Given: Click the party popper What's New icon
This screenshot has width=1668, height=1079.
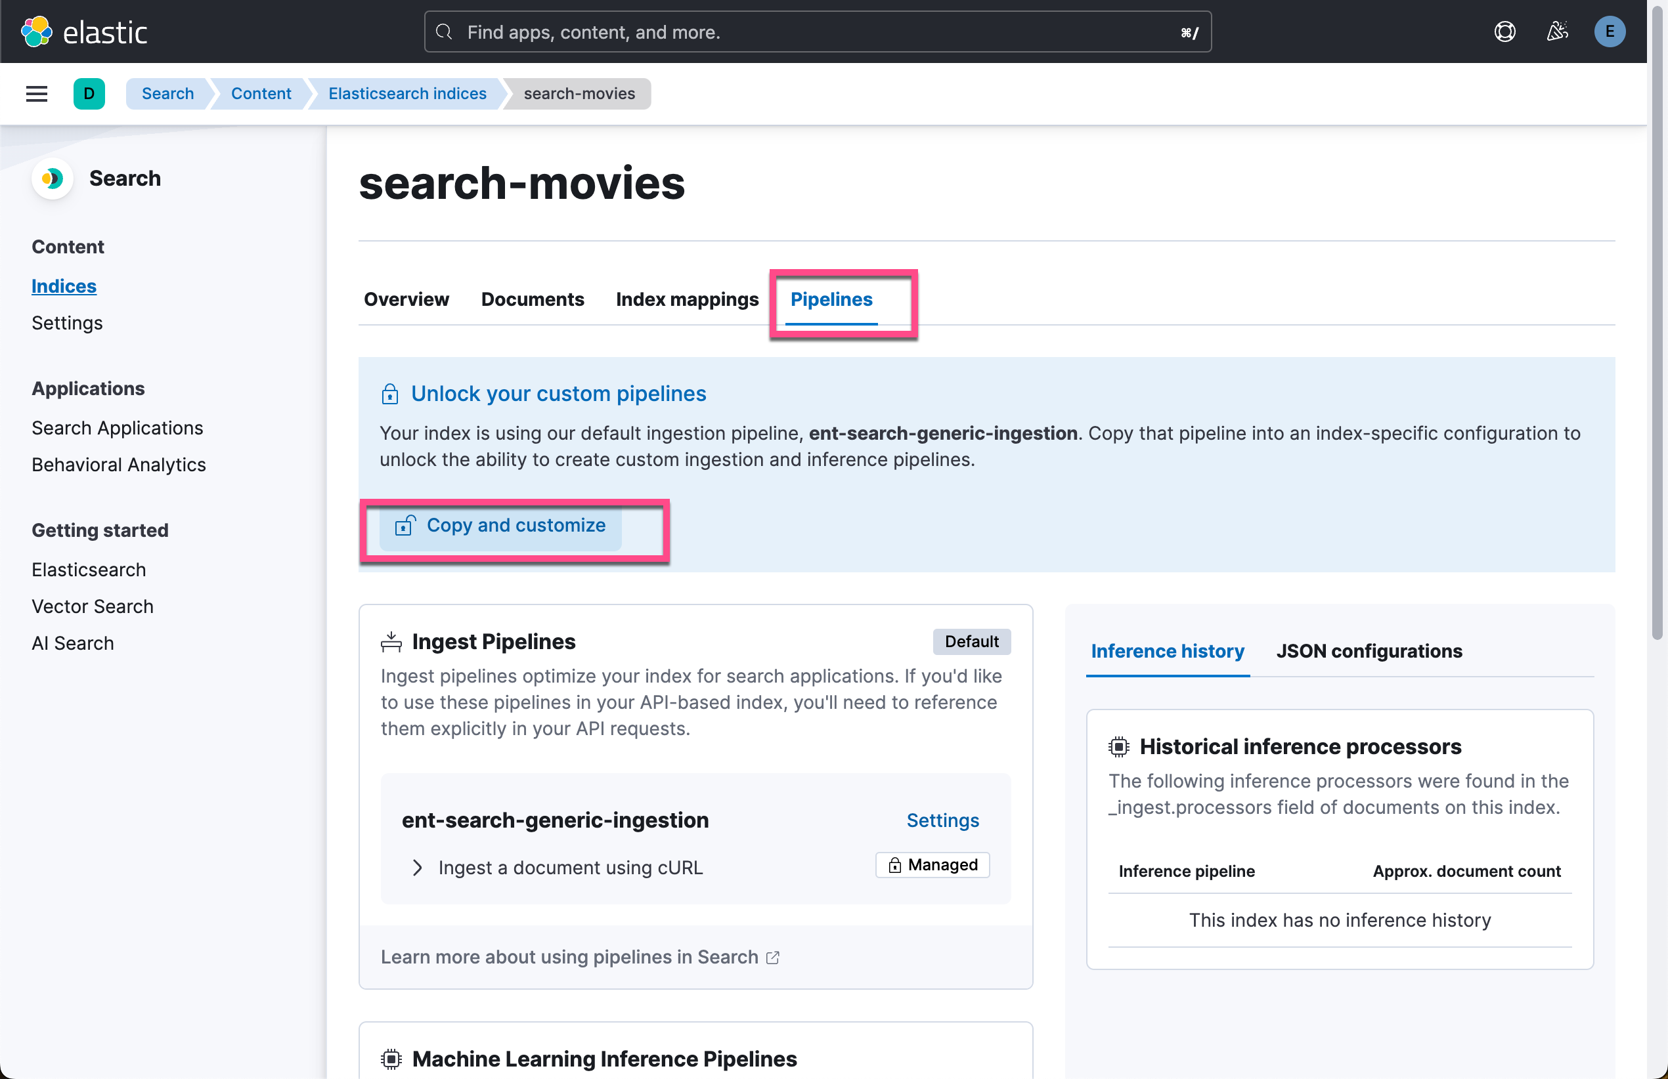Looking at the screenshot, I should pos(1557,32).
